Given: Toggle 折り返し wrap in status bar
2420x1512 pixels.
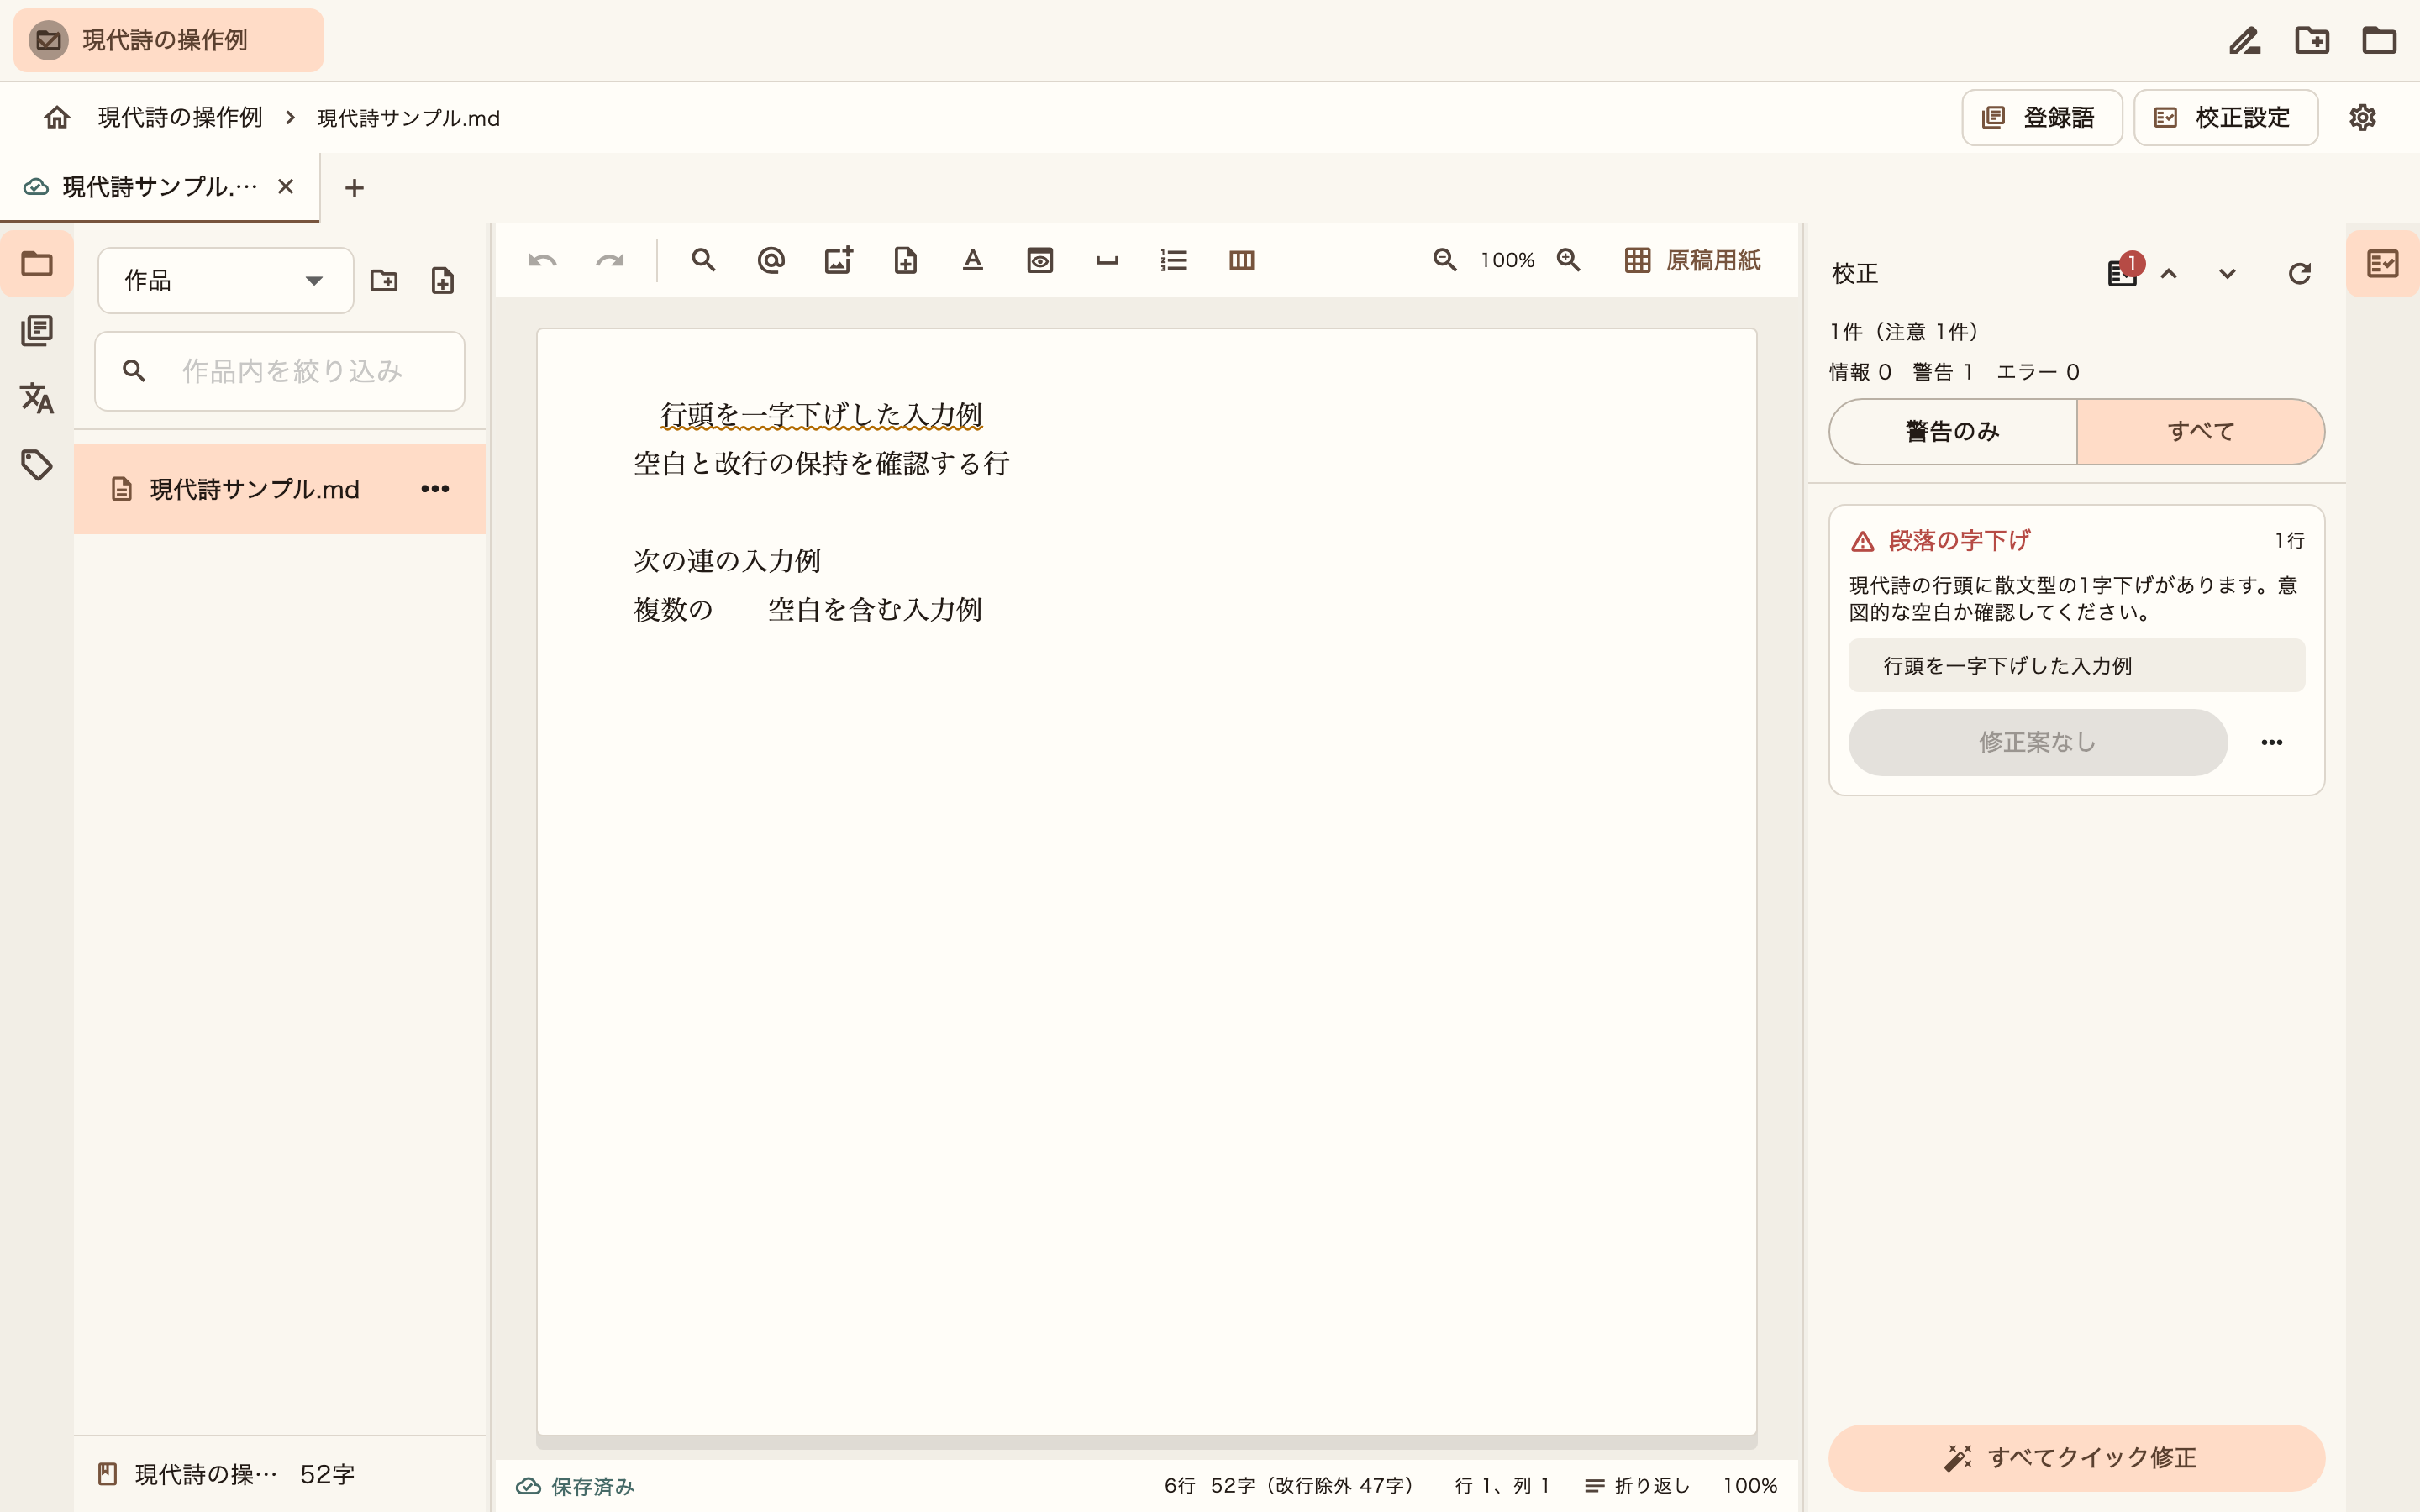Looking at the screenshot, I should 1637,1486.
